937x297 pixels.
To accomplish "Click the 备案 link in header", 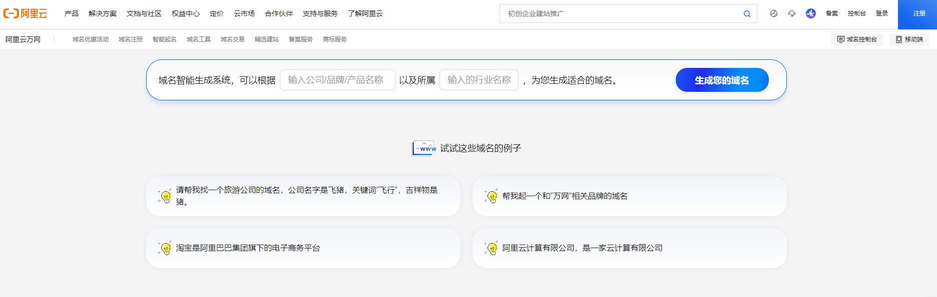I will [832, 13].
